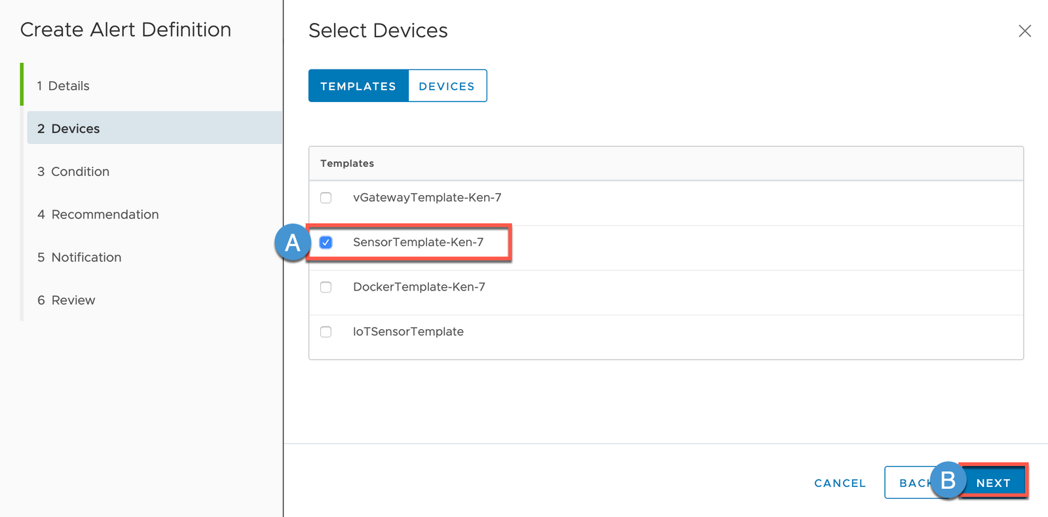Click the IoTSensorTemplate name text

(x=408, y=332)
